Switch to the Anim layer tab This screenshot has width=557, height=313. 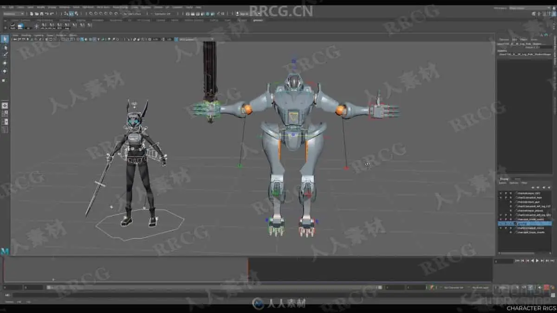pyautogui.click(x=518, y=179)
